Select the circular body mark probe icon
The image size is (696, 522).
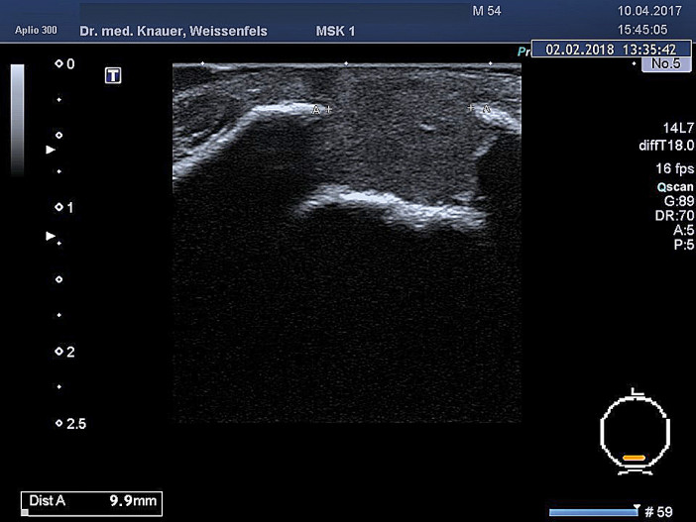pyautogui.click(x=636, y=433)
